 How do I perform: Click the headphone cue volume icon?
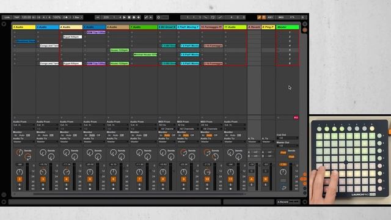click(x=283, y=188)
